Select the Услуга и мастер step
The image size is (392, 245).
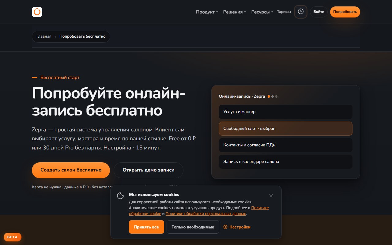[285, 112]
